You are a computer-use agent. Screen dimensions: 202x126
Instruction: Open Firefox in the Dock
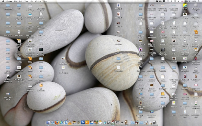click(x=57, y=122)
